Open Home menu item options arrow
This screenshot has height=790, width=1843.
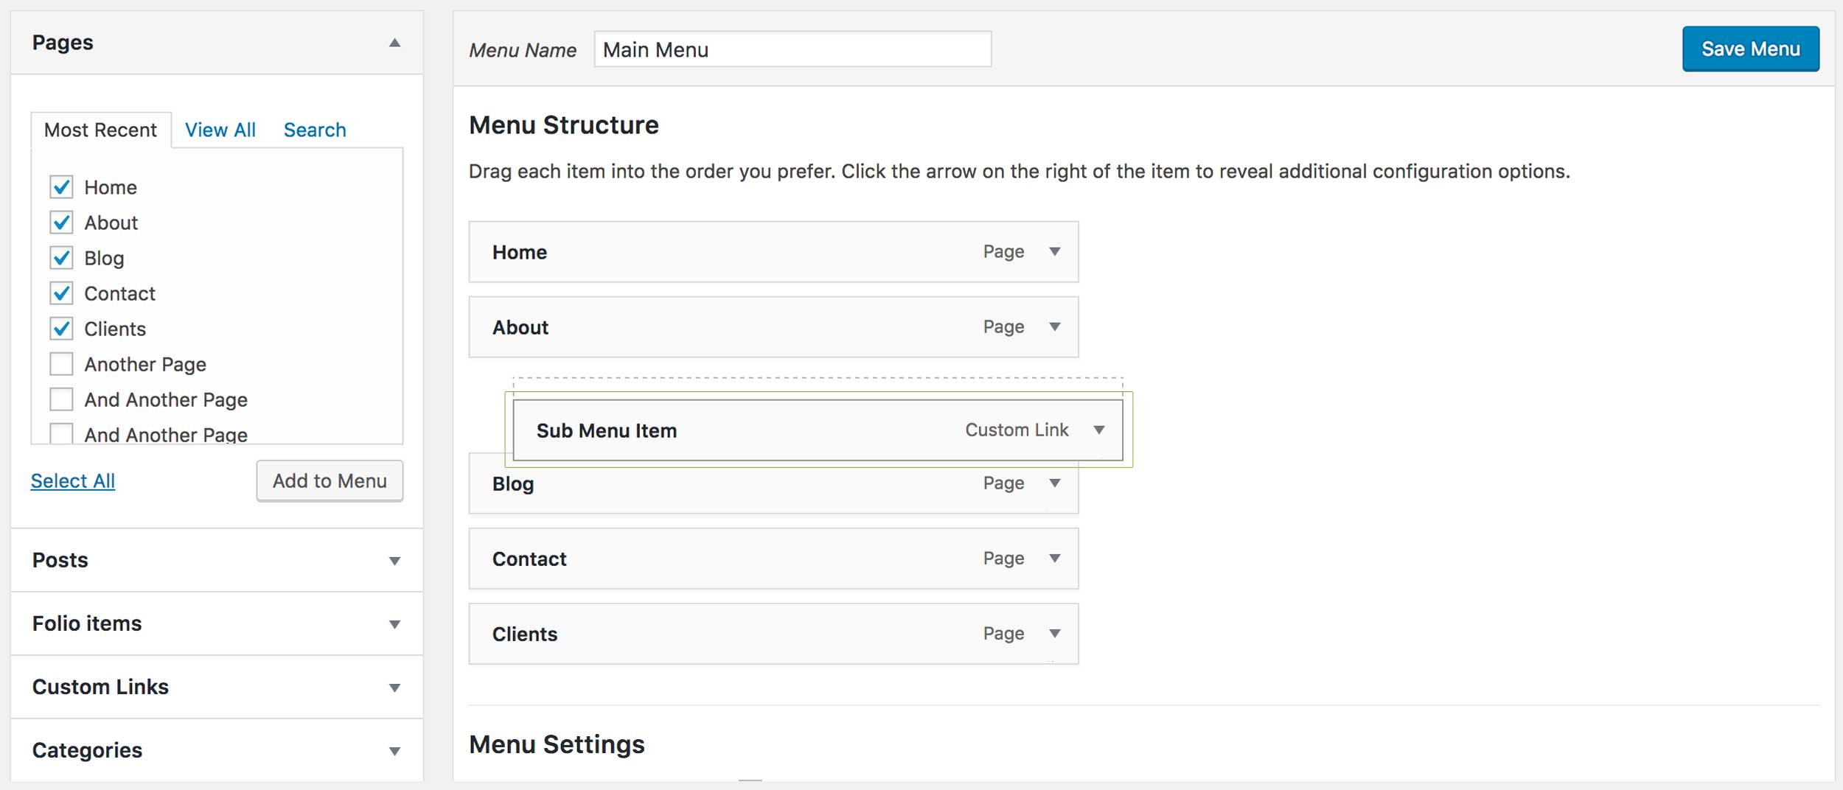[1055, 252]
